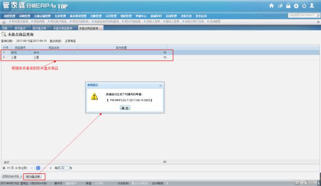
Task: Click the per-page count input field
Action: pyautogui.click(x=65, y=168)
